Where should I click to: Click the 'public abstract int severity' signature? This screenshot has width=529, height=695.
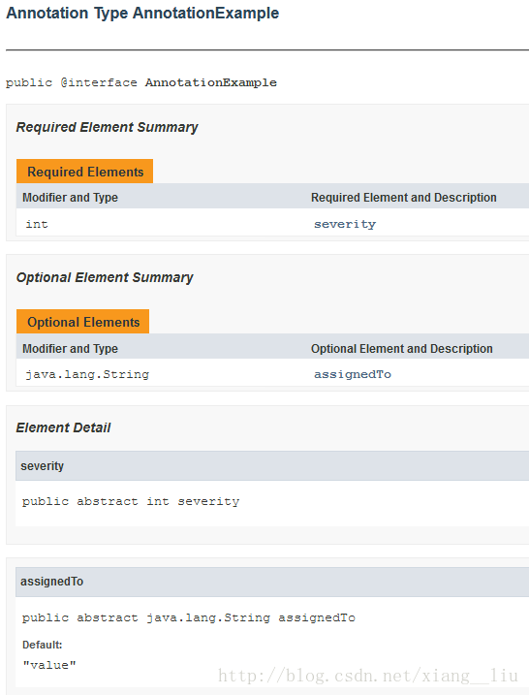(131, 502)
